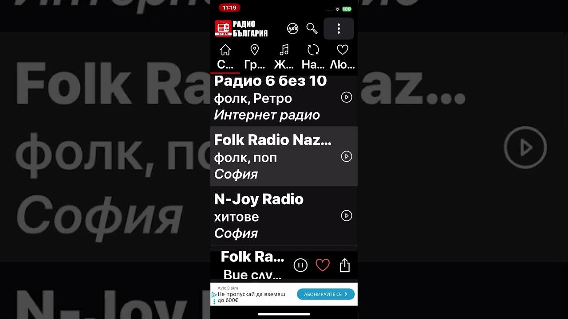Click the Радио България logo
568x319 pixels.
click(x=241, y=29)
